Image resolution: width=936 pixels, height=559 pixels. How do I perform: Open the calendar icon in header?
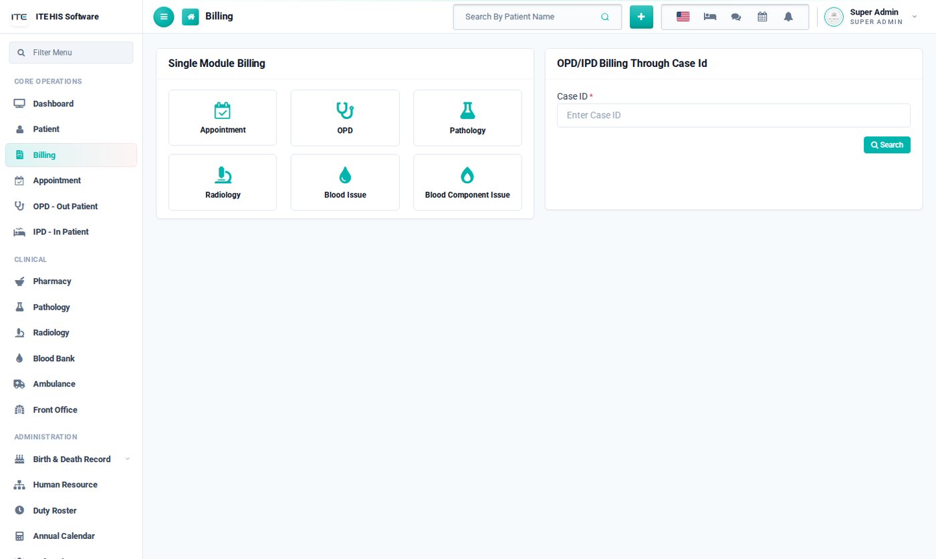pos(762,17)
